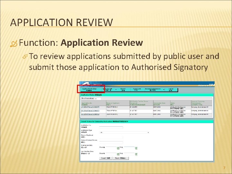Viewport: 232px width, 174px height.
Task: Focus the Name of Contact Person field
Action: click(x=111, y=142)
